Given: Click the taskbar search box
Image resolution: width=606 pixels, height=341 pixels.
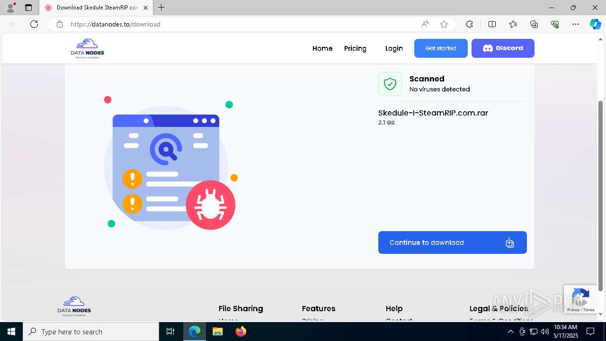Looking at the screenshot, I should tap(91, 332).
